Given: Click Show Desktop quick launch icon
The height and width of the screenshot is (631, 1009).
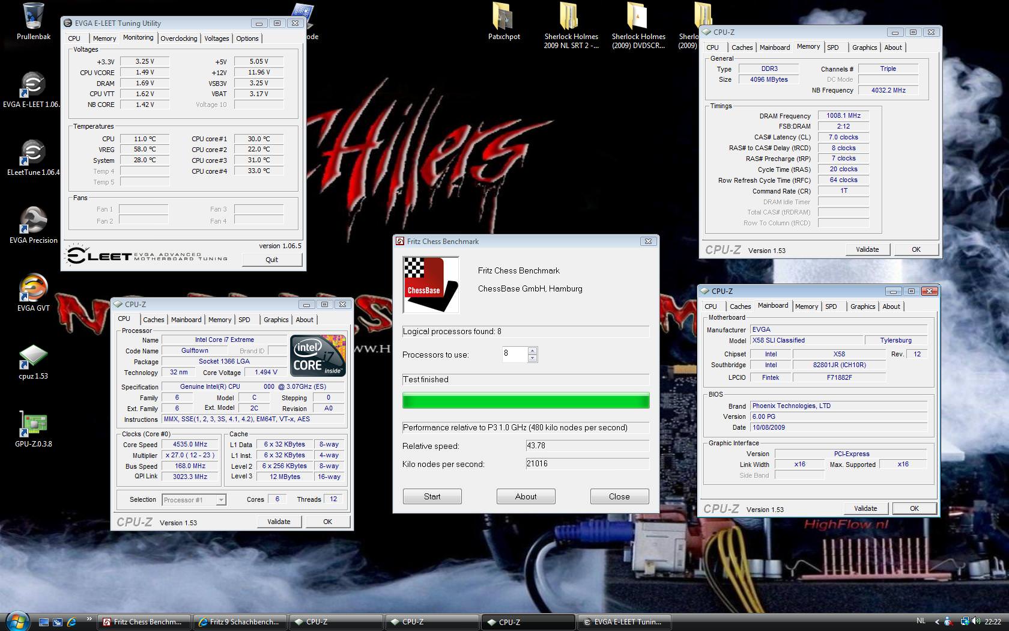Looking at the screenshot, I should pos(43,622).
